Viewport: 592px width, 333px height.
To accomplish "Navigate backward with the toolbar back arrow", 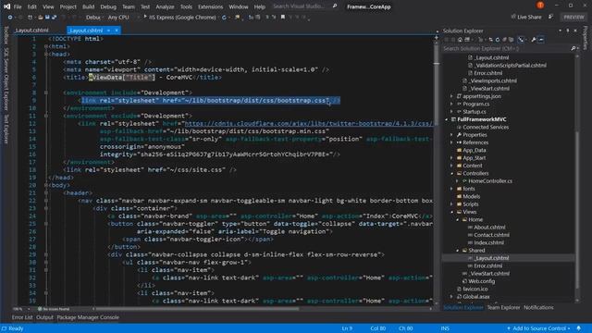I will coord(10,18).
